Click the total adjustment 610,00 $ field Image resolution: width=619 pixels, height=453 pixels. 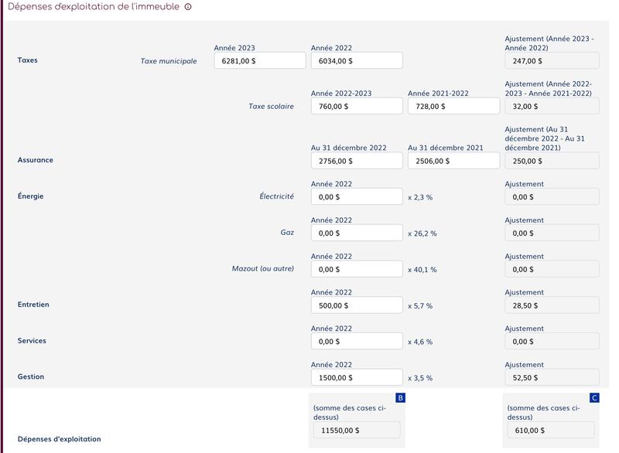550,430
